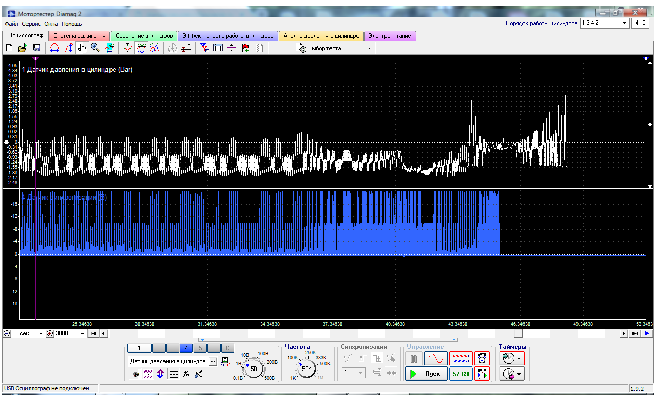The image size is (660, 395).
Task: Open the Сервис menu
Action: click(31, 24)
